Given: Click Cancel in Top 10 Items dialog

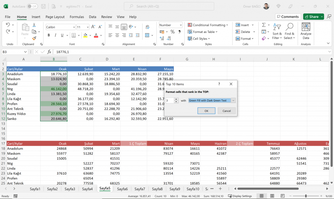Looking at the screenshot, I should coord(227,111).
